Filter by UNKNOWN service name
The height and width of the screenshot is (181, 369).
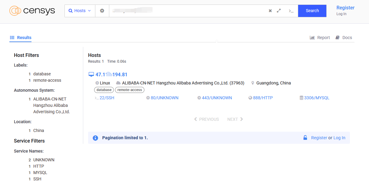[44, 160]
